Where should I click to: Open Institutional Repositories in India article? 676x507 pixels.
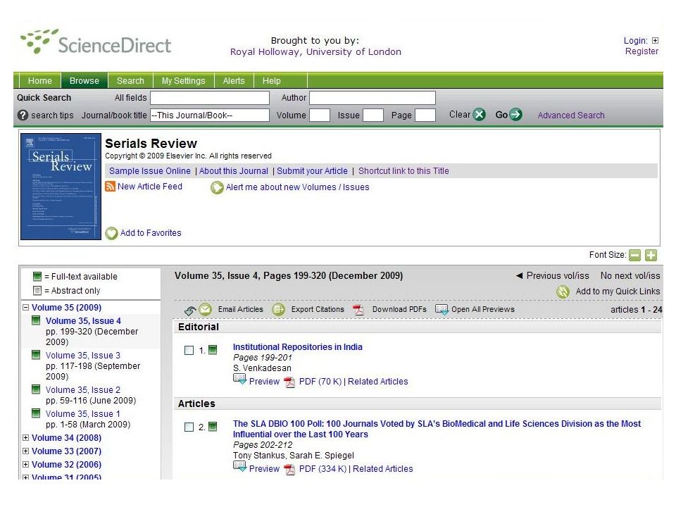[x=297, y=346]
